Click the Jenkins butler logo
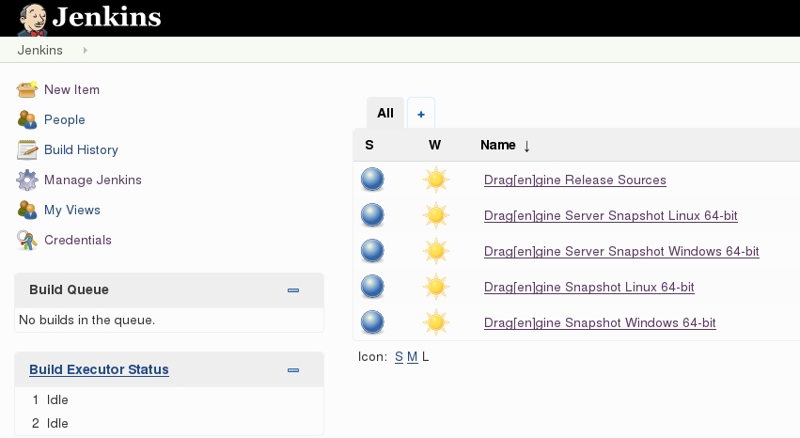The height and width of the screenshot is (438, 800). (x=33, y=20)
